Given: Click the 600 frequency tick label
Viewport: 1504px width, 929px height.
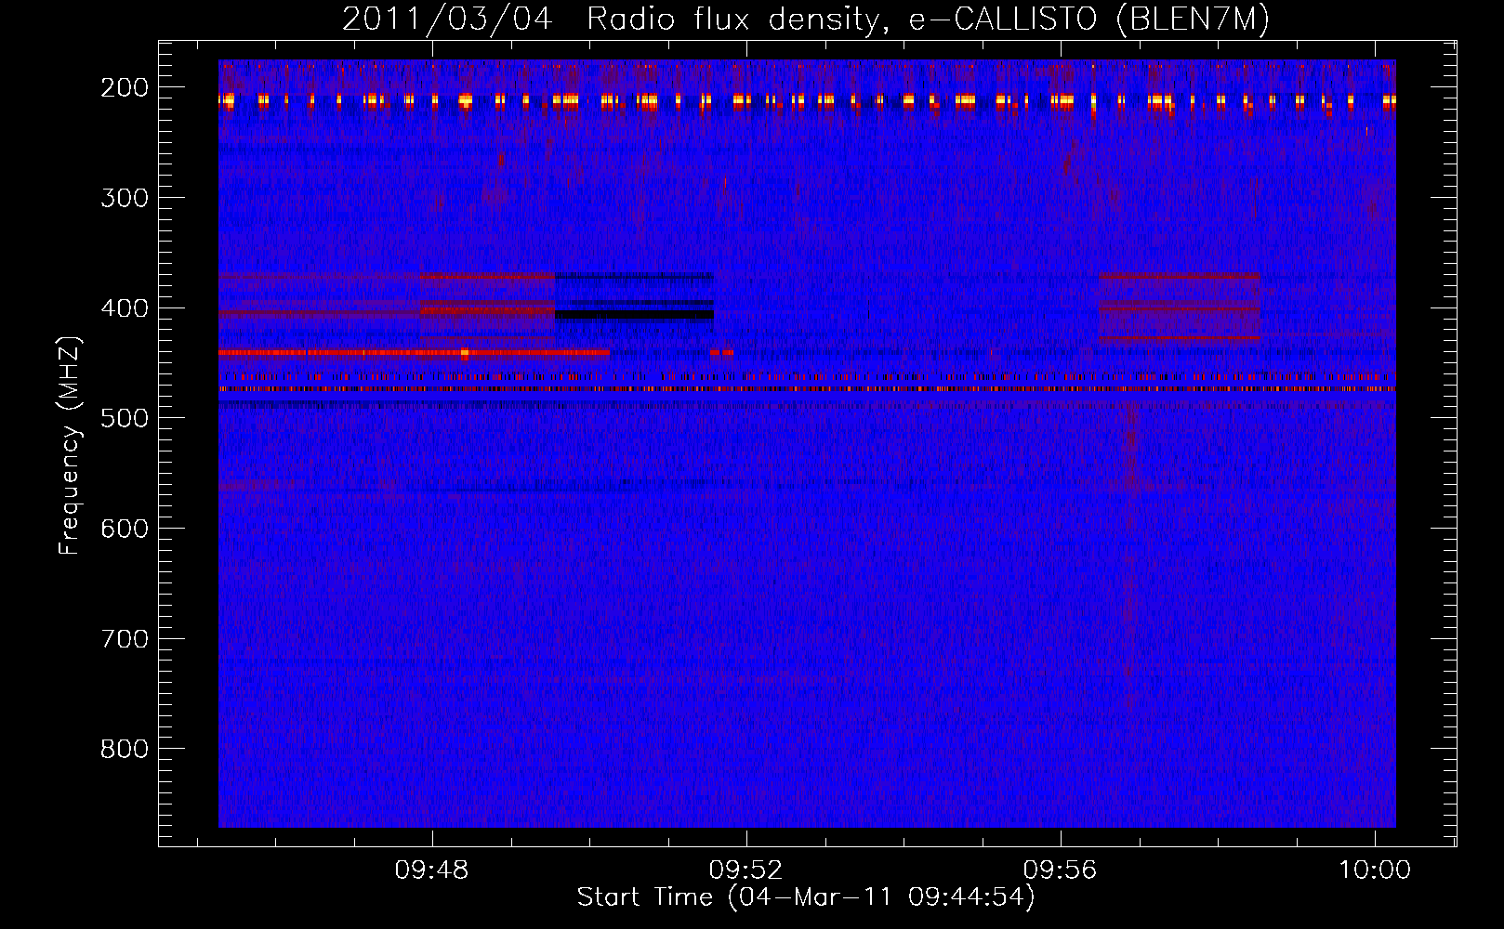Looking at the screenshot, I should tap(125, 529).
